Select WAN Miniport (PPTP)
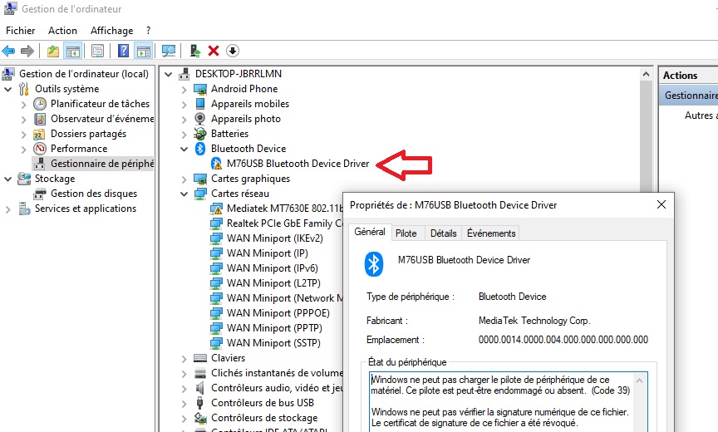The height and width of the screenshot is (432, 718). [274, 328]
